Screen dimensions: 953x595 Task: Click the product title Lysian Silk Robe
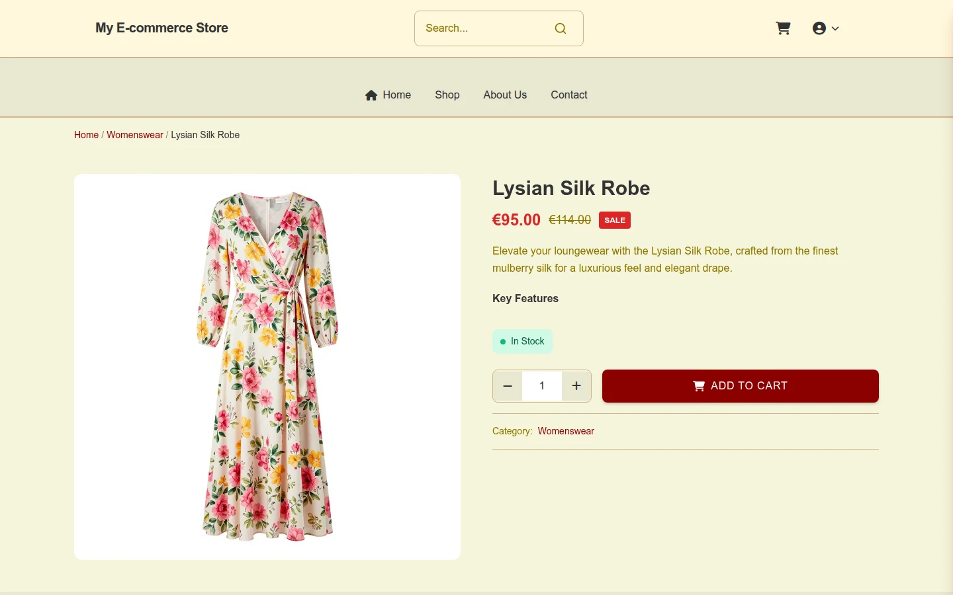(571, 188)
